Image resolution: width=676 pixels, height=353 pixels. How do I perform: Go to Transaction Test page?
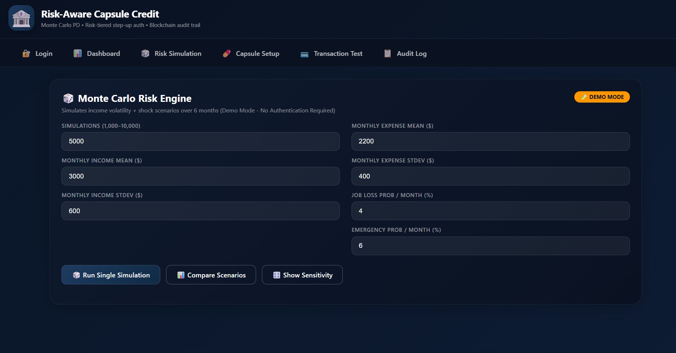pos(338,54)
